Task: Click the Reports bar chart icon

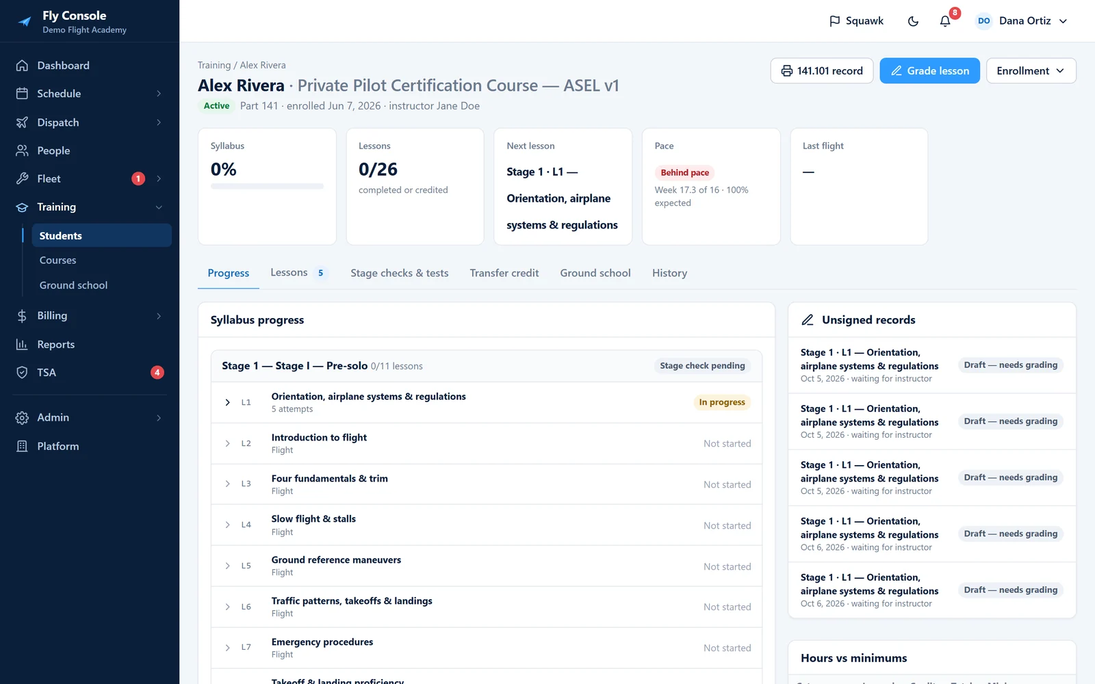Action: point(22,345)
